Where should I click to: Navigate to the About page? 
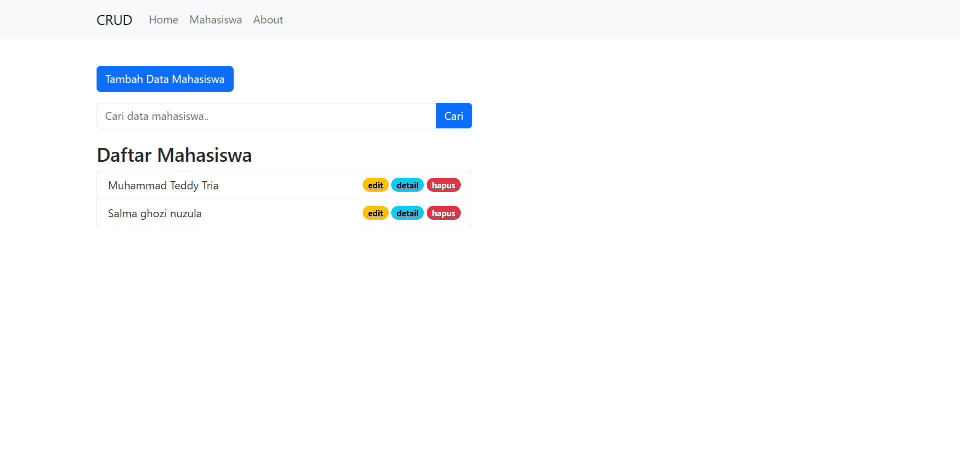[x=268, y=20]
